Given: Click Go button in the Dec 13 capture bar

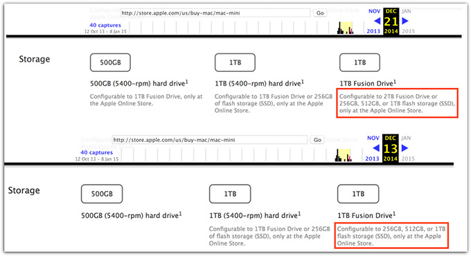Looking at the screenshot, I should point(317,140).
